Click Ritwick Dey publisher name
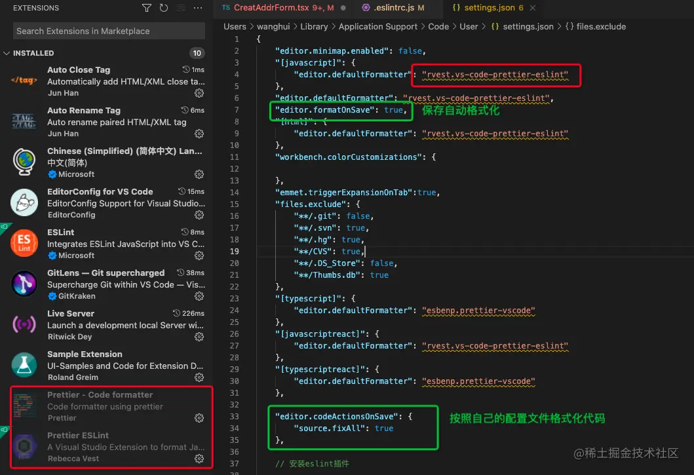Screen dimensions: 694x475 (x=70, y=337)
